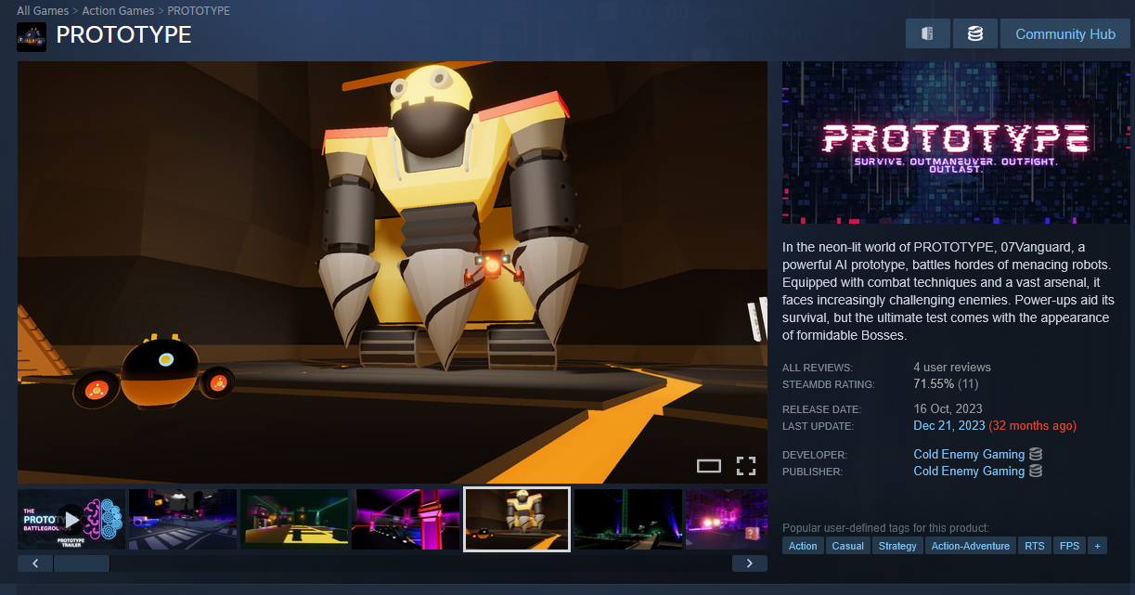Open the Community Hub
The image size is (1135, 595).
pyautogui.click(x=1064, y=33)
